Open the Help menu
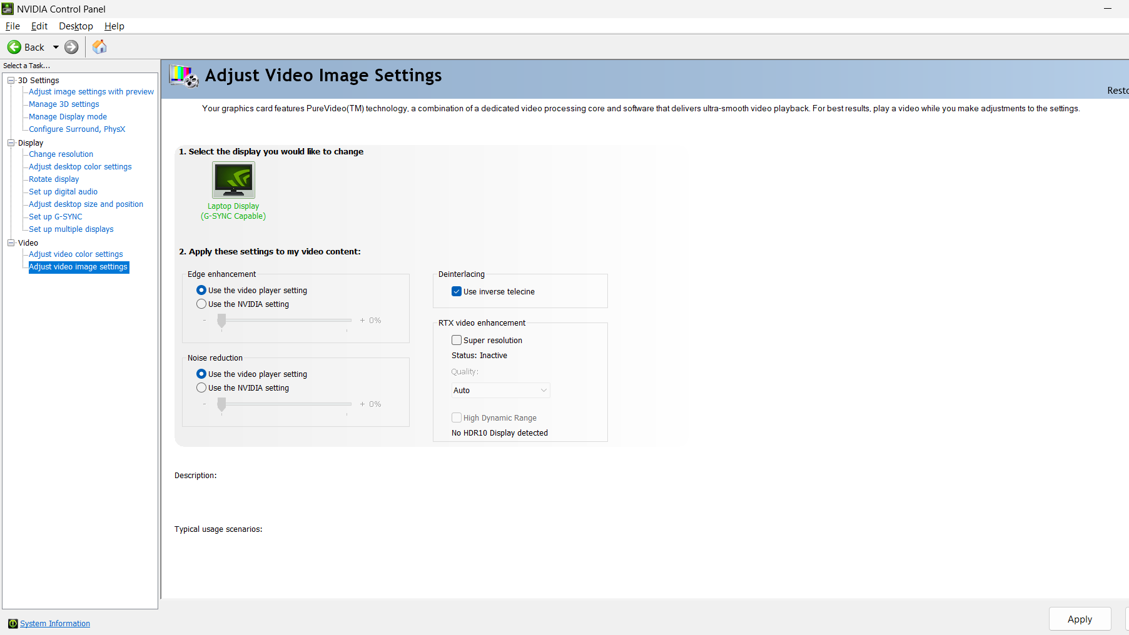This screenshot has height=635, width=1129. [114, 26]
